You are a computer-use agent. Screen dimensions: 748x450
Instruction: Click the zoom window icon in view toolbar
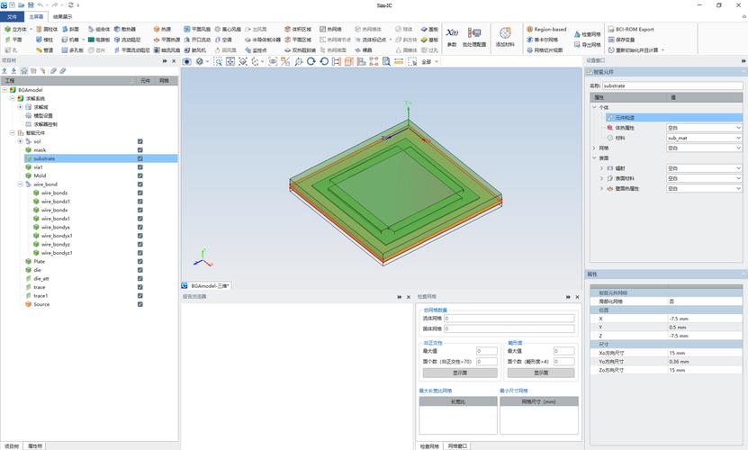pyautogui.click(x=218, y=61)
